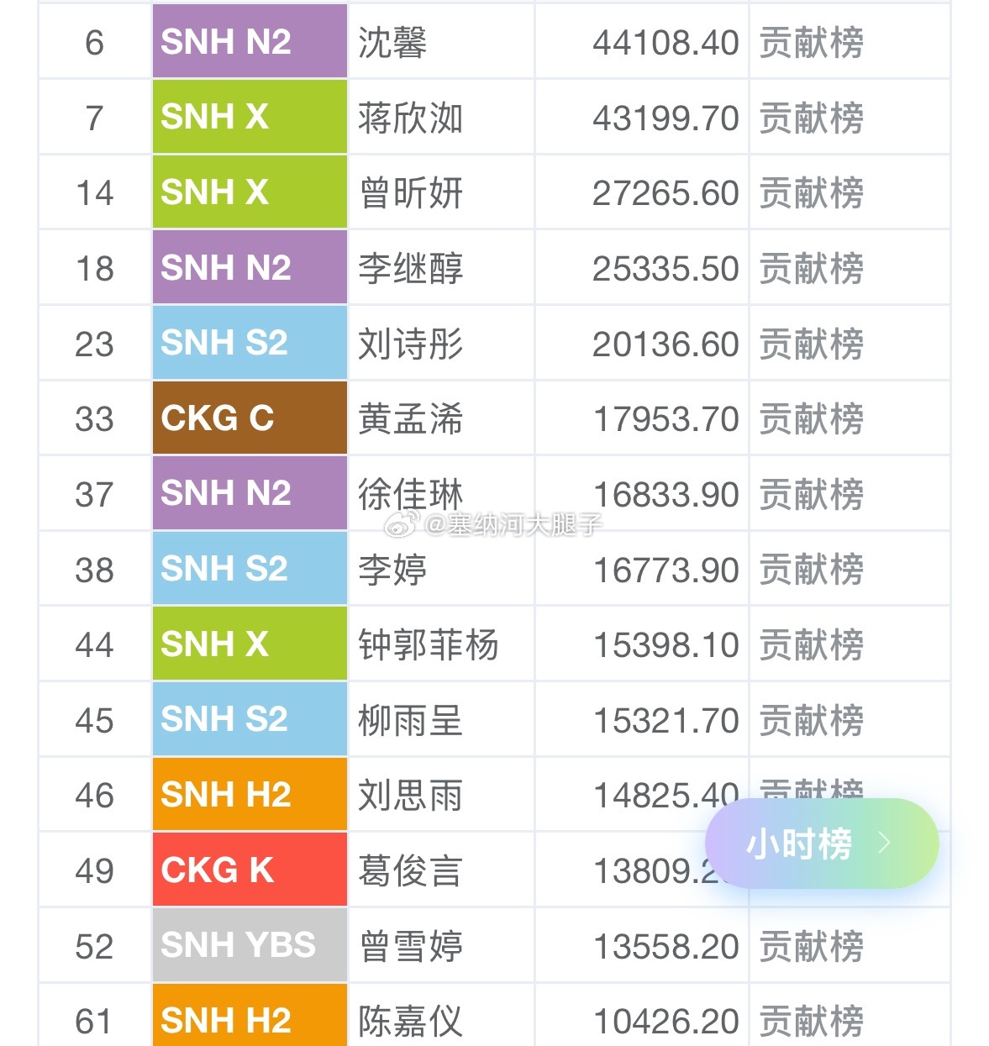Open 贡献榜 link for 钟郭菲杨
This screenshot has width=989, height=1046.
(x=811, y=645)
